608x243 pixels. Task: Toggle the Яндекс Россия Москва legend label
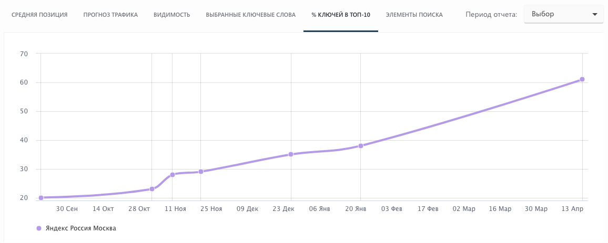click(x=80, y=229)
